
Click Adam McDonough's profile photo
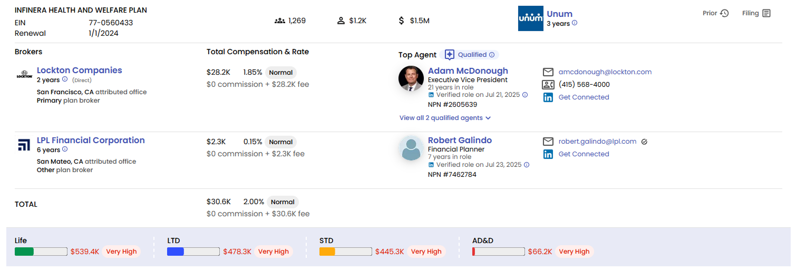tap(411, 79)
